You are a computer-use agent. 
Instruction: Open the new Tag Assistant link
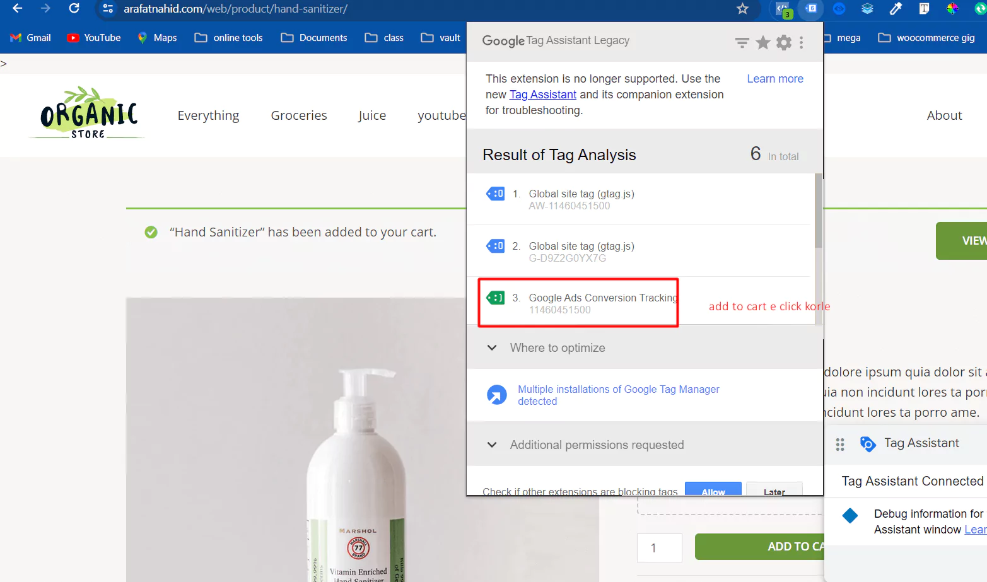pyautogui.click(x=543, y=95)
